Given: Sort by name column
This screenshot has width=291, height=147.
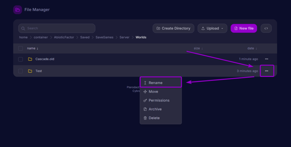Looking at the screenshot, I should pyautogui.click(x=33, y=48).
